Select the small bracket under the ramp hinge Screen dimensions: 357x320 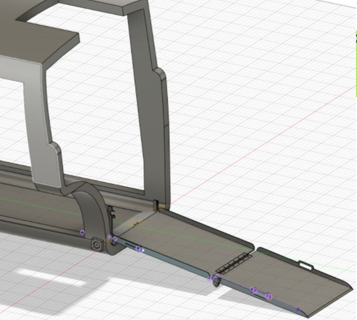(x=217, y=282)
